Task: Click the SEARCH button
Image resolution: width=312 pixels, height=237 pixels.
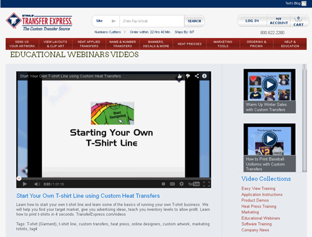Action: pyautogui.click(x=194, y=21)
